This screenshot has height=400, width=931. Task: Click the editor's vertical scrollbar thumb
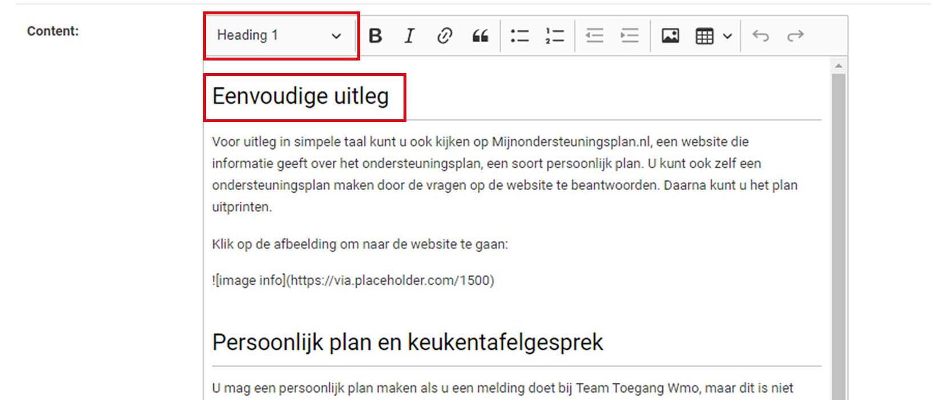click(x=839, y=228)
